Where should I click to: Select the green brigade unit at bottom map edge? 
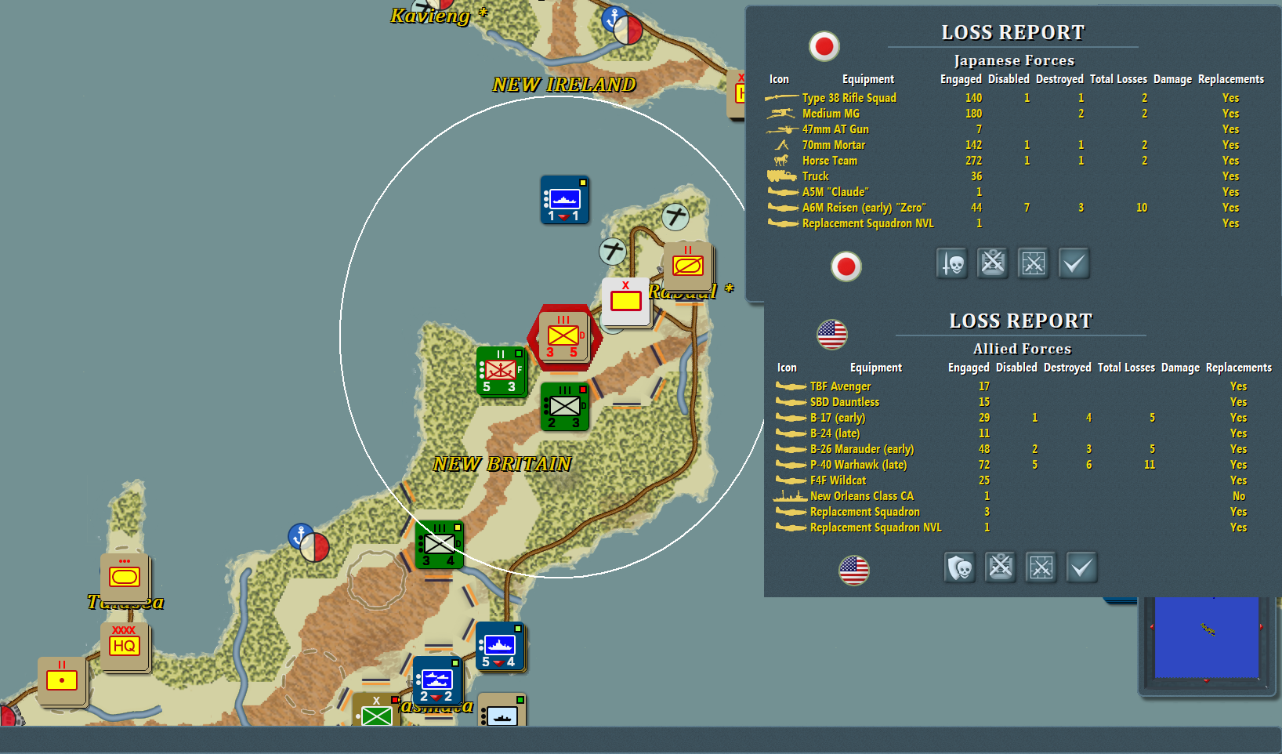pyautogui.click(x=377, y=709)
